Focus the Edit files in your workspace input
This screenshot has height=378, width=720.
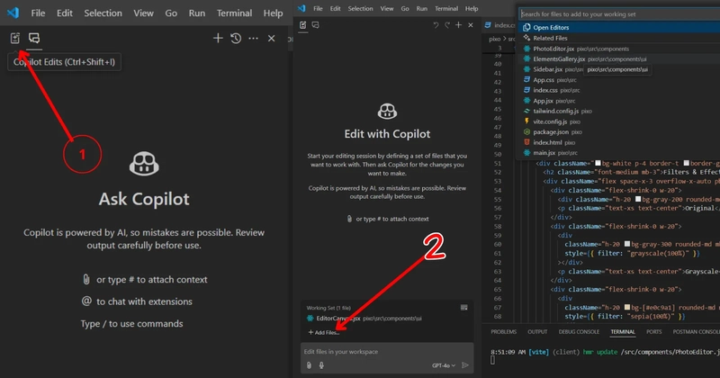click(x=387, y=351)
